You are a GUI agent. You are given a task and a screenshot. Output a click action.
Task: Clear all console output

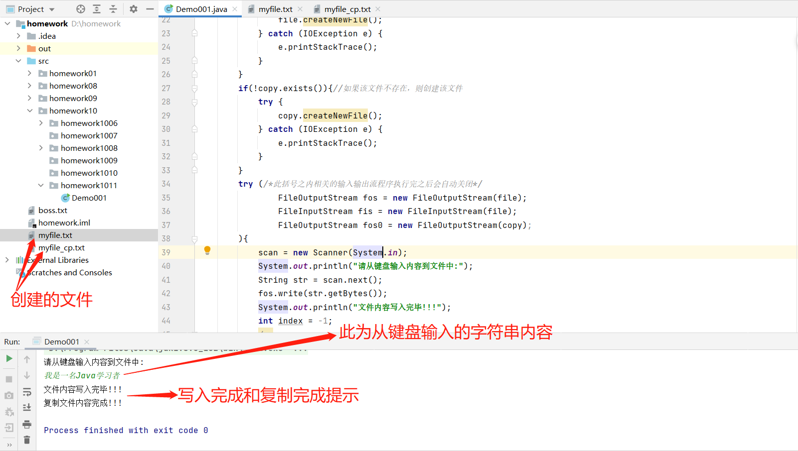(27, 440)
